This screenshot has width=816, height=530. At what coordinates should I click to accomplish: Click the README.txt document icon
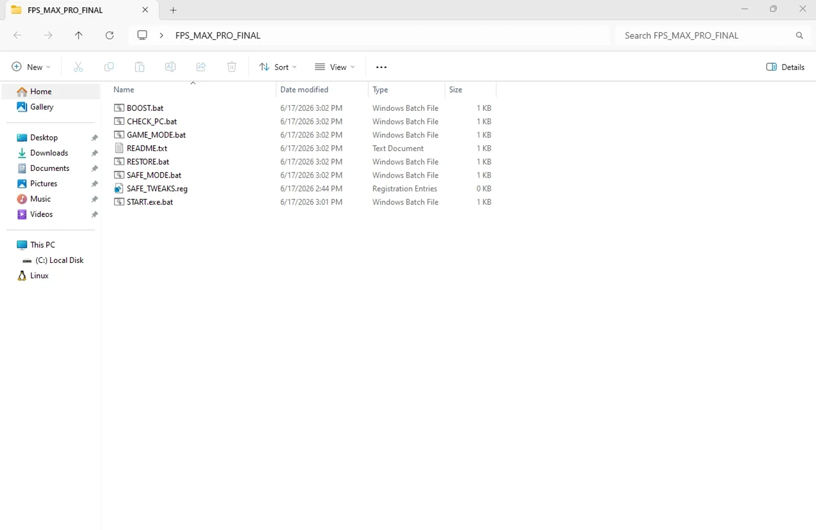[x=119, y=148]
